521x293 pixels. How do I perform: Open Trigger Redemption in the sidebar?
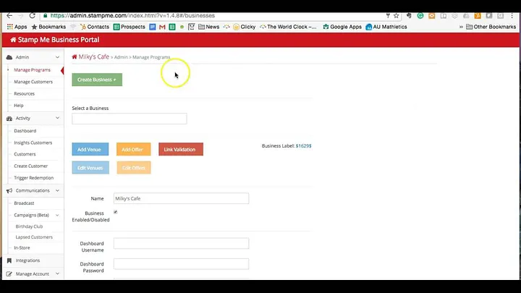tap(33, 178)
